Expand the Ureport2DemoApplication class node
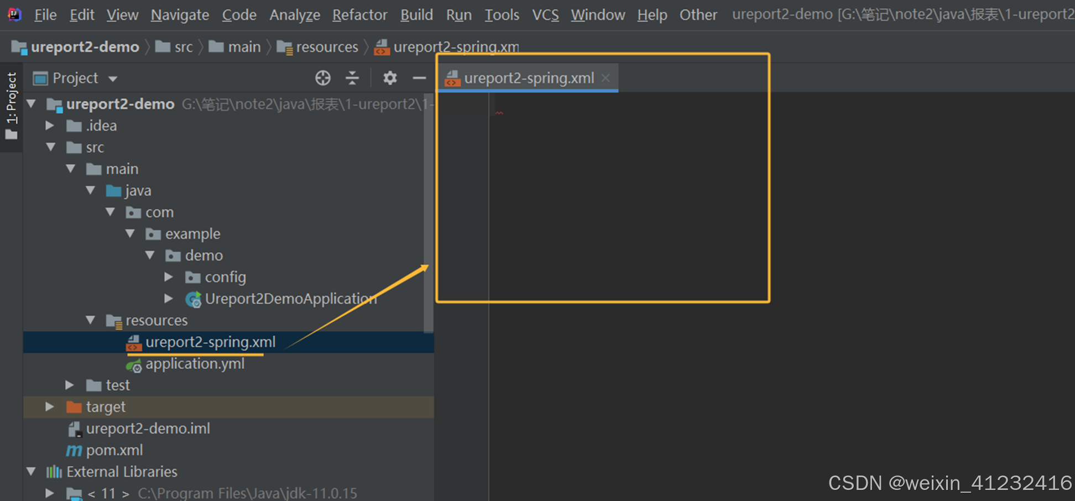The image size is (1075, 501). [x=169, y=298]
